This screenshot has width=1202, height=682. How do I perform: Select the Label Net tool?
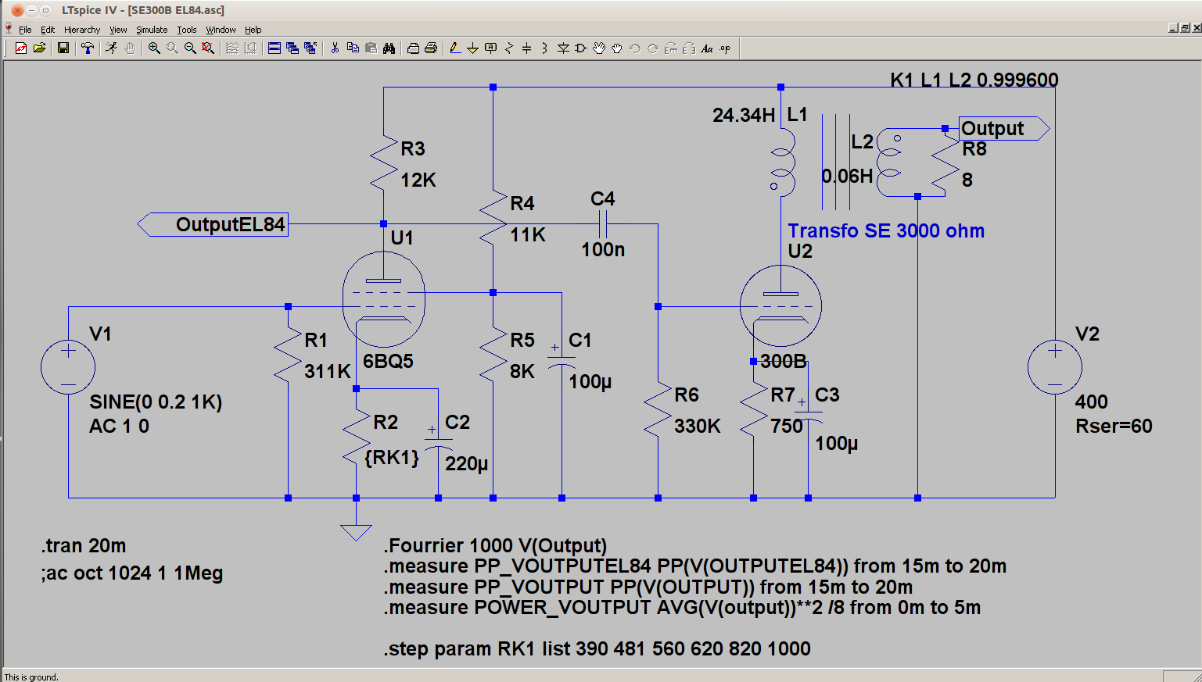(x=491, y=48)
